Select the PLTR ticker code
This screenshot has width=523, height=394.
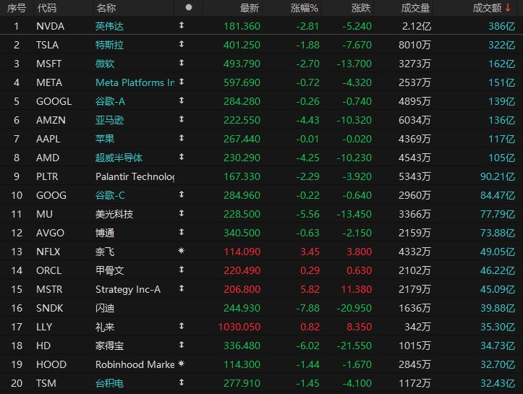47,176
